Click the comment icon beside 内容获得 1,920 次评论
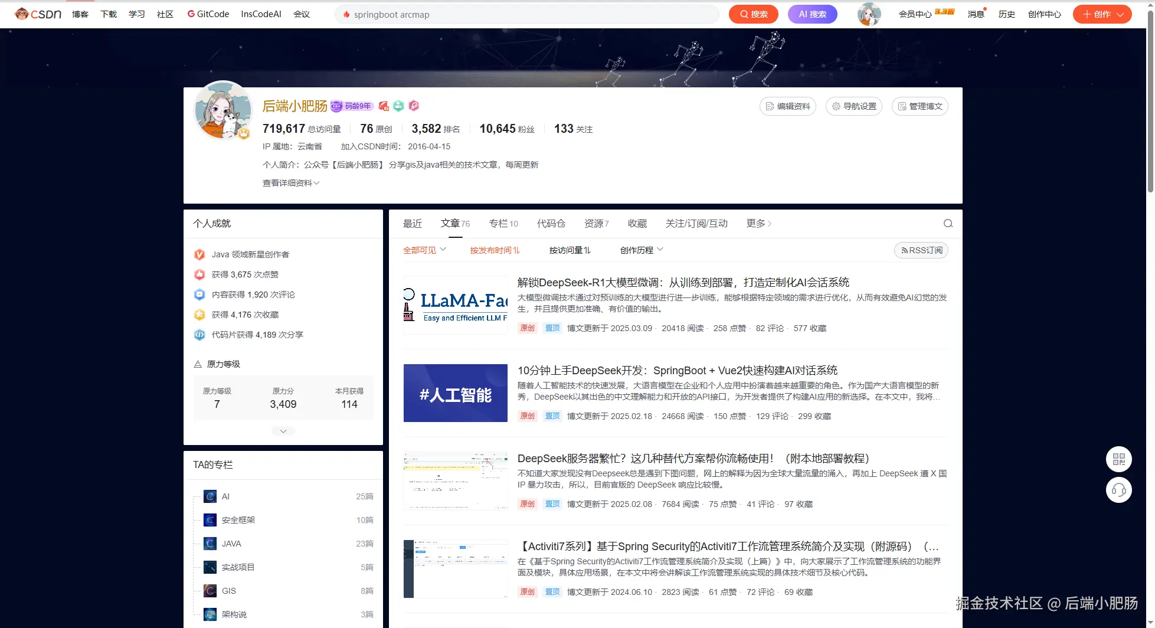 point(199,295)
